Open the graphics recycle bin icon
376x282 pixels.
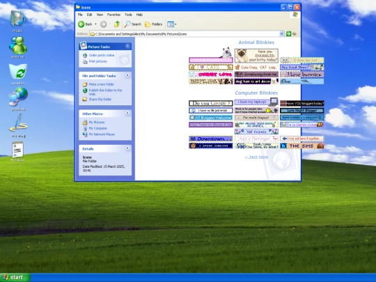click(x=18, y=74)
